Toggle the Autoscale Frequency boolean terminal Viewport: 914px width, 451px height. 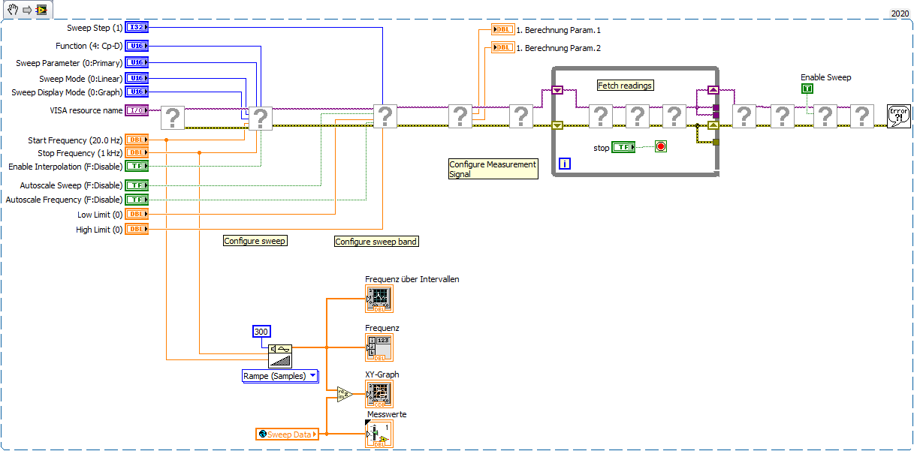pos(137,200)
